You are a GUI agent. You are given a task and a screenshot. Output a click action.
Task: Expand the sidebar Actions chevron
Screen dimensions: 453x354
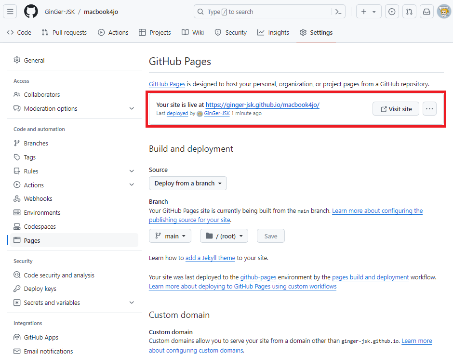pos(132,184)
